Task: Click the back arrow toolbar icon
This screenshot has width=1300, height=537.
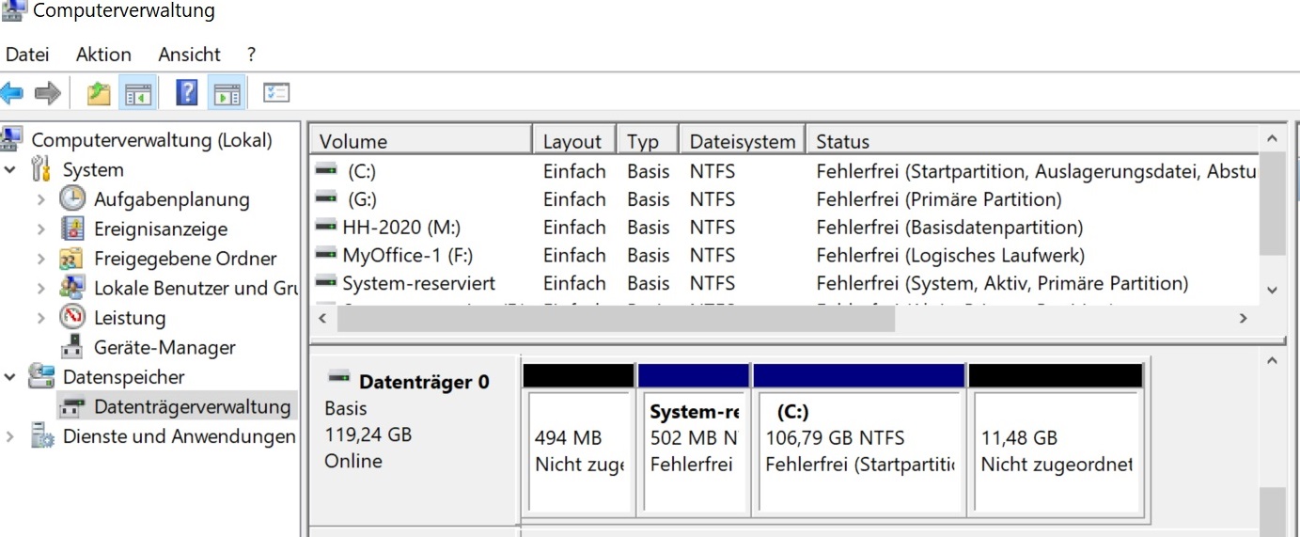Action: pyautogui.click(x=12, y=93)
